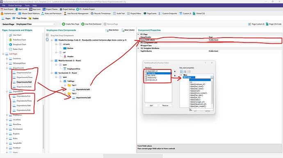Click the left panel vertical scrollbar
Image resolution: width=283 pixels, height=158 pixels.
click(43, 127)
